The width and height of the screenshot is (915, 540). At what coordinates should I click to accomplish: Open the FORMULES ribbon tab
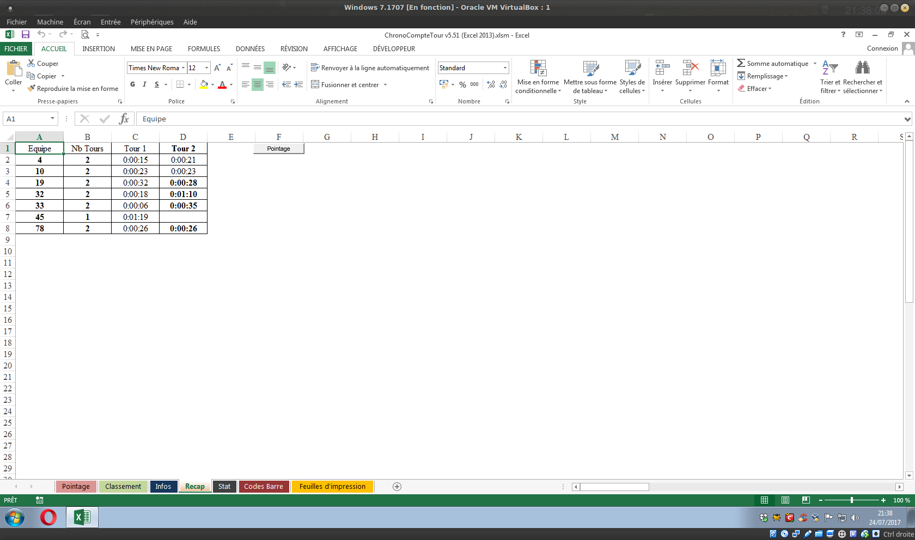204,48
